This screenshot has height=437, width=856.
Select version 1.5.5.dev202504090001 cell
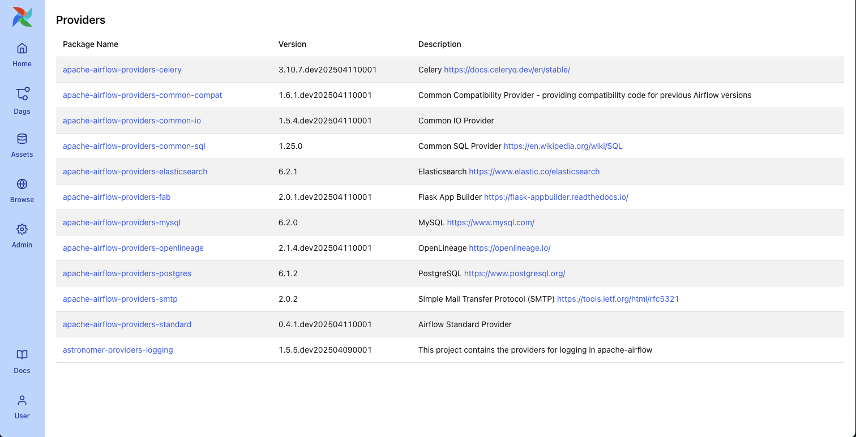(x=325, y=350)
